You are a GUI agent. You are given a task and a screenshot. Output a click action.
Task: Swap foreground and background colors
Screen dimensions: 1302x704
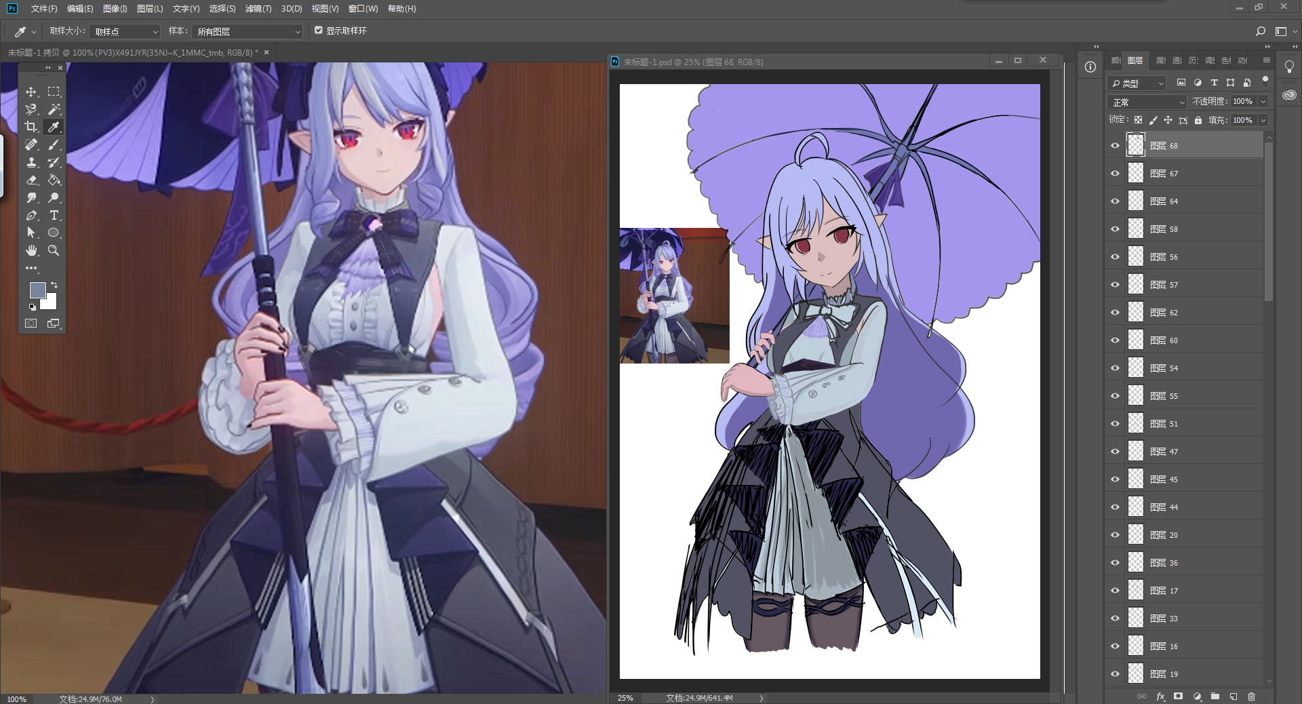pos(54,285)
